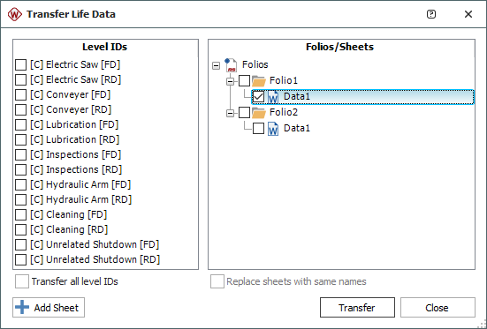This screenshot has height=329, width=487.
Task: Collapse the Folio2 tree node
Action: [x=230, y=113]
